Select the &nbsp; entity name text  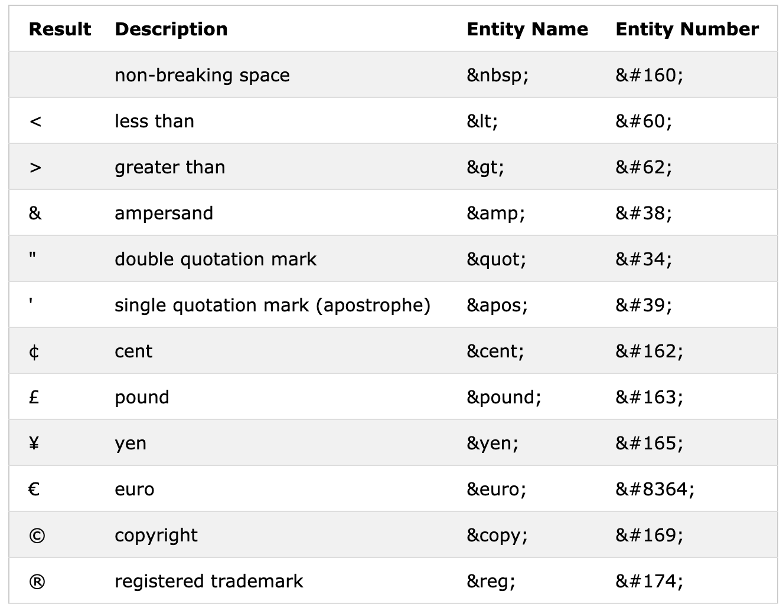coord(498,75)
